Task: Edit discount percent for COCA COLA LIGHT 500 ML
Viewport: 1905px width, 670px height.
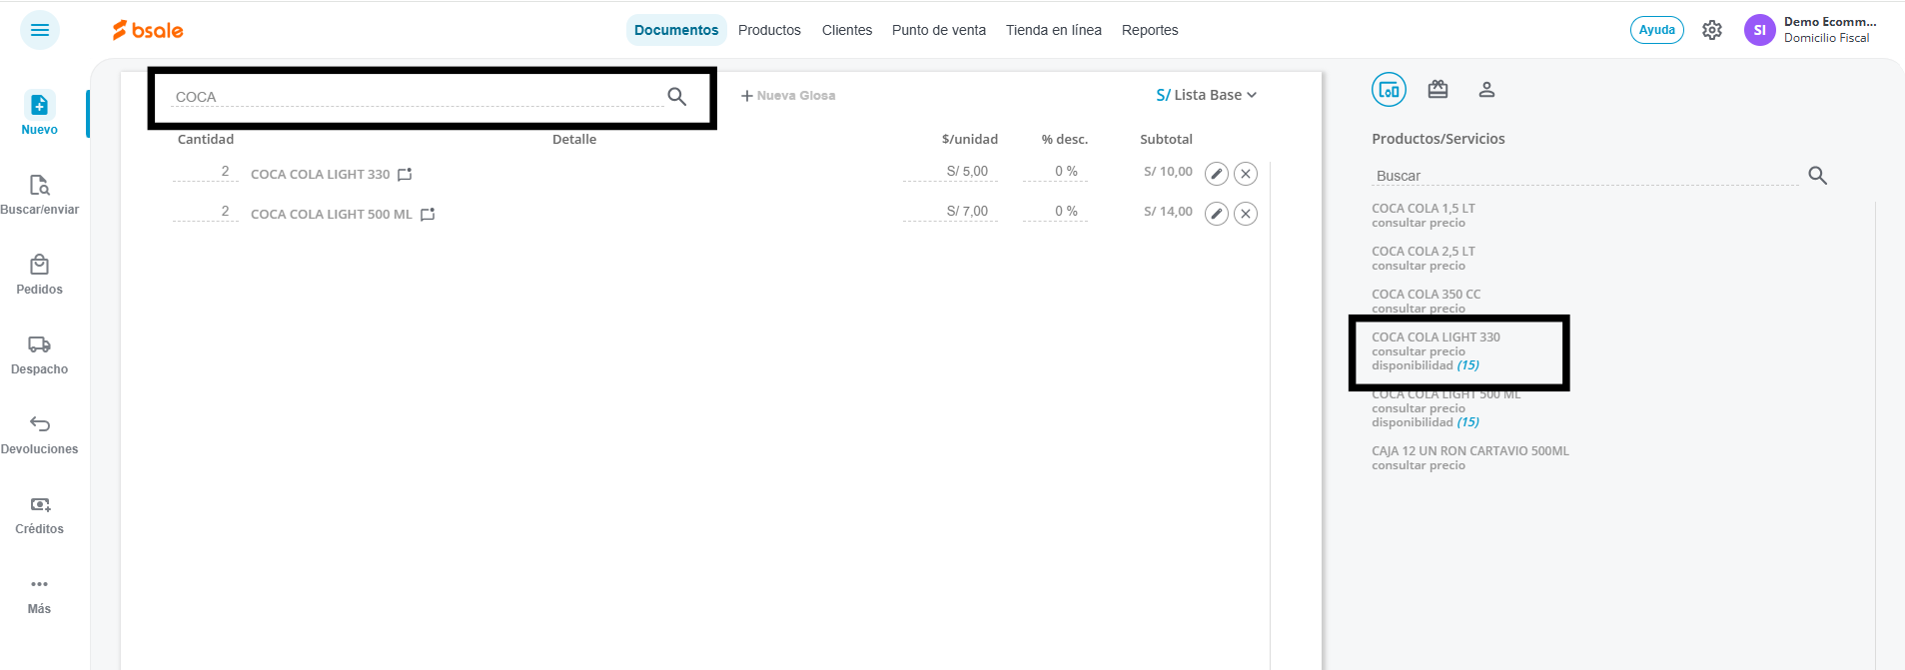Action: point(1055,212)
